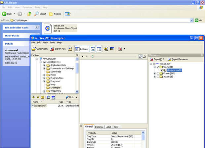The image size is (205, 148).
Task: Toggle the Action (1) checkbox
Action: (x=158, y=76)
